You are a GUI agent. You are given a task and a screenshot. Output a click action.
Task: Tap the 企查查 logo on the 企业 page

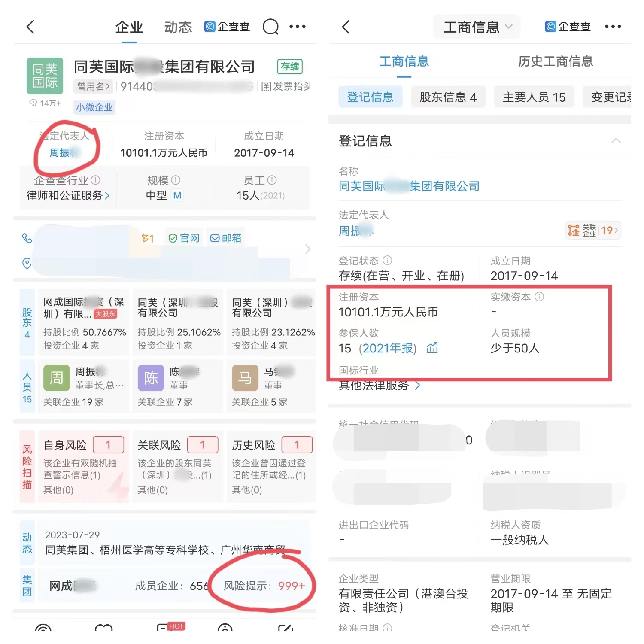[227, 27]
